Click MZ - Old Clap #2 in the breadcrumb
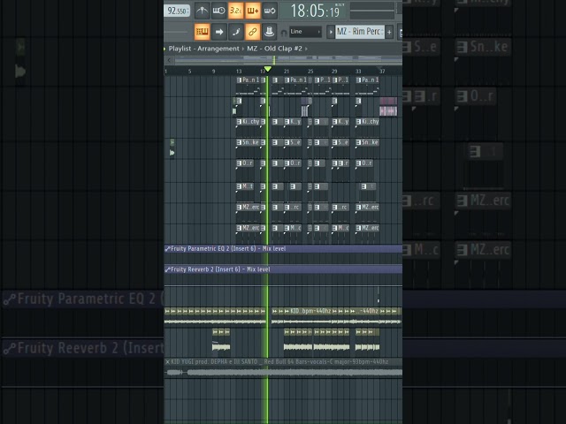The image size is (566, 424). 274,49
